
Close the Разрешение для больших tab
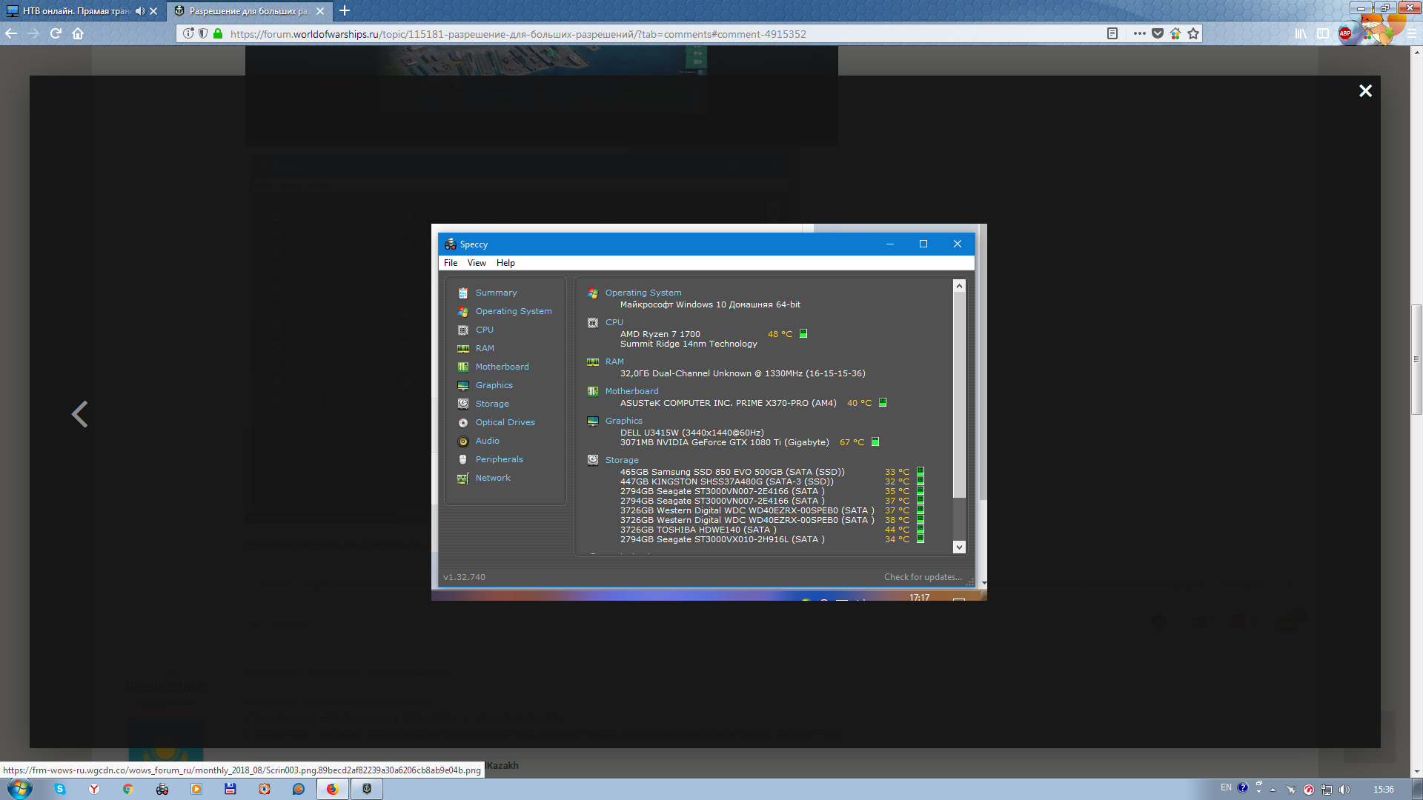click(320, 11)
